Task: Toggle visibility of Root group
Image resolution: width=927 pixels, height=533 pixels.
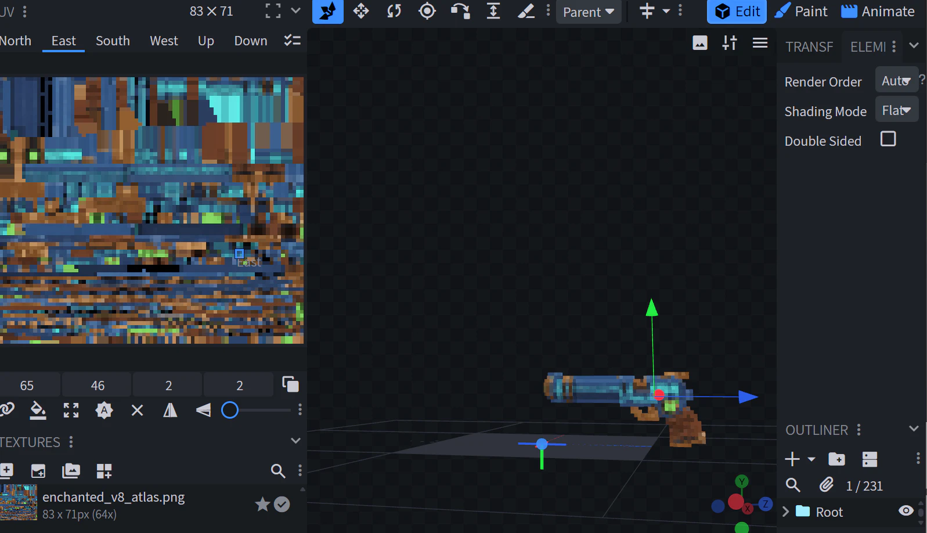Action: (906, 511)
